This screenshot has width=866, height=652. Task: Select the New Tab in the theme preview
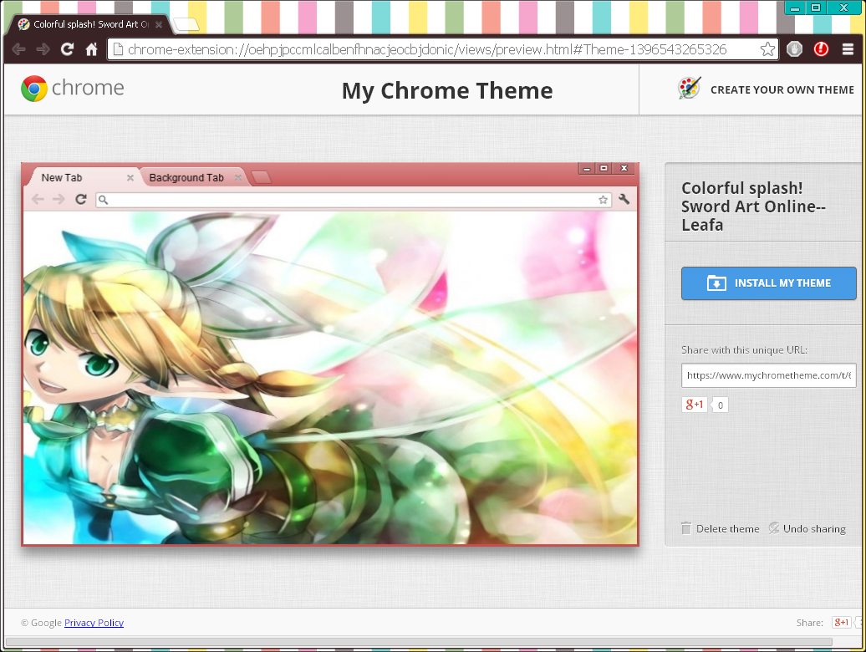tap(60, 177)
